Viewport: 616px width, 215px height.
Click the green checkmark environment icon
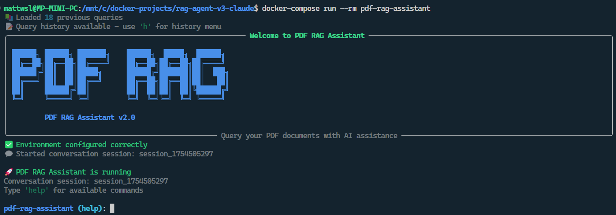[x=8, y=145]
